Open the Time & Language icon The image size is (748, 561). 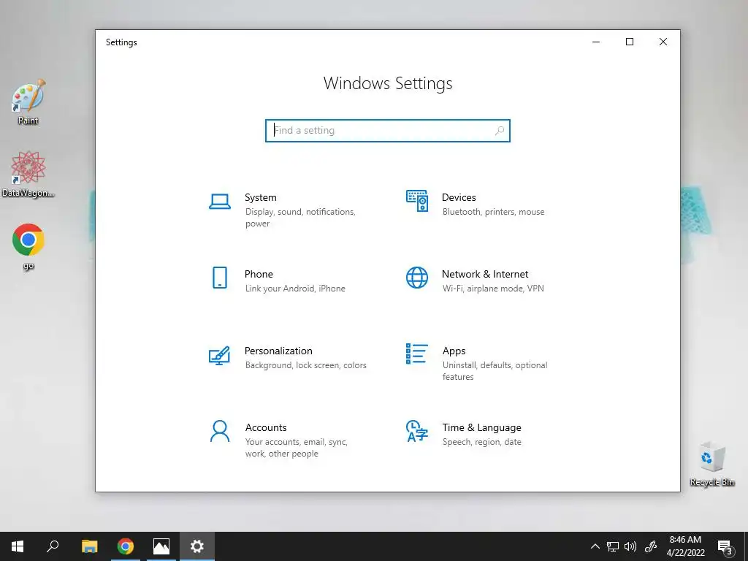point(417,431)
